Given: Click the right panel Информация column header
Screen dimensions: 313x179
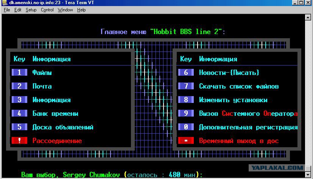Looking at the screenshot, I should click(x=218, y=59).
